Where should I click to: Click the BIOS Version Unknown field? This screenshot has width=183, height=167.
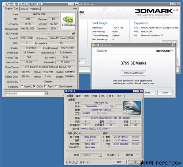(45, 33)
